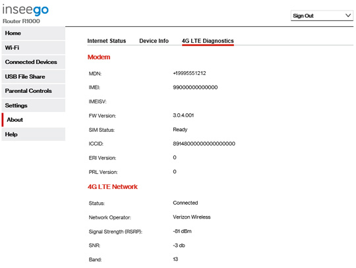The width and height of the screenshot is (356, 268).
Task: Click the Verizon Wireless operator value
Action: click(x=192, y=217)
